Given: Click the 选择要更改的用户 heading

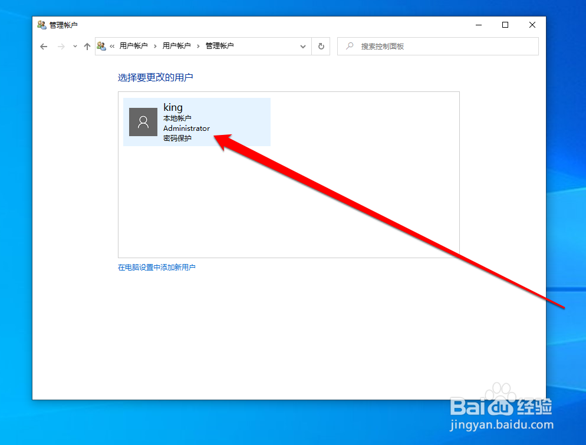Looking at the screenshot, I should tap(156, 77).
